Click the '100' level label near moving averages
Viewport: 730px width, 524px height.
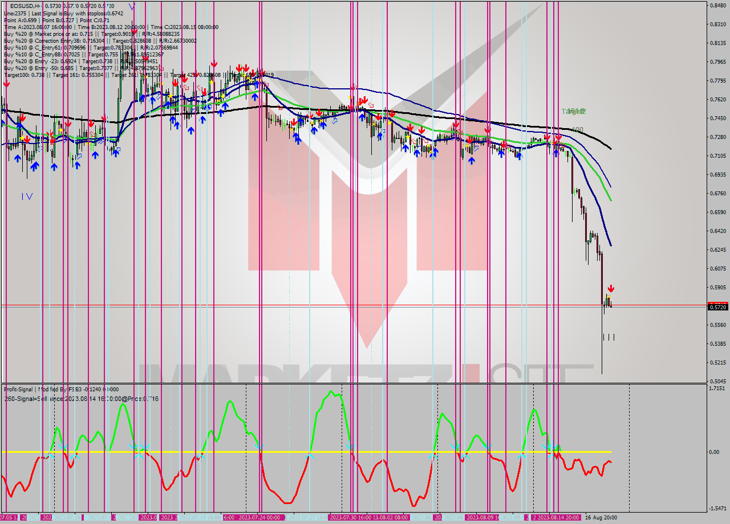577,130
